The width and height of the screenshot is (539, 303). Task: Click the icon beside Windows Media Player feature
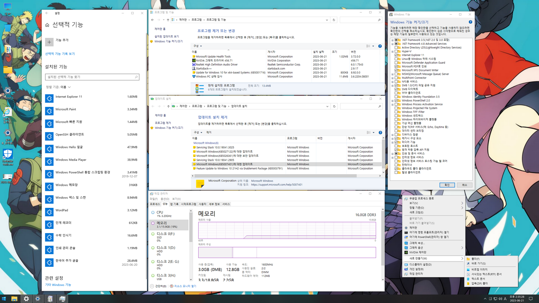pyautogui.click(x=49, y=162)
